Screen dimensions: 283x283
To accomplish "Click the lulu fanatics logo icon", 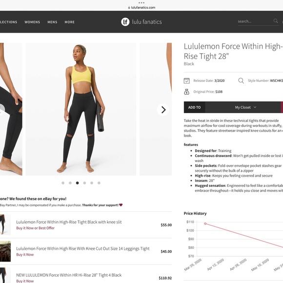I will tap(125, 22).
